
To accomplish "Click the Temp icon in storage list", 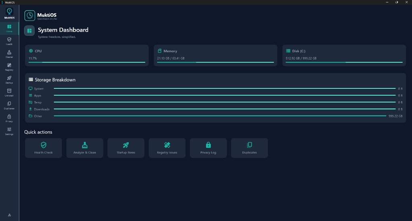I will click(31, 102).
